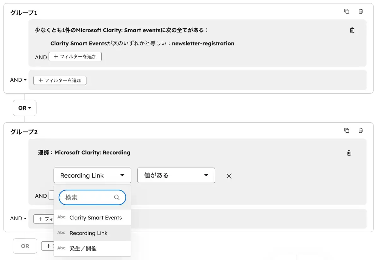Viewport: 379px width, 260px height.
Task: Click the magnifier icon in the search box
Action: 117,197
